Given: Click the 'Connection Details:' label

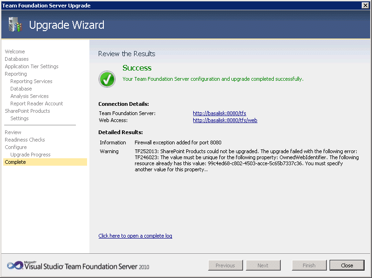Looking at the screenshot, I should 123,104.
